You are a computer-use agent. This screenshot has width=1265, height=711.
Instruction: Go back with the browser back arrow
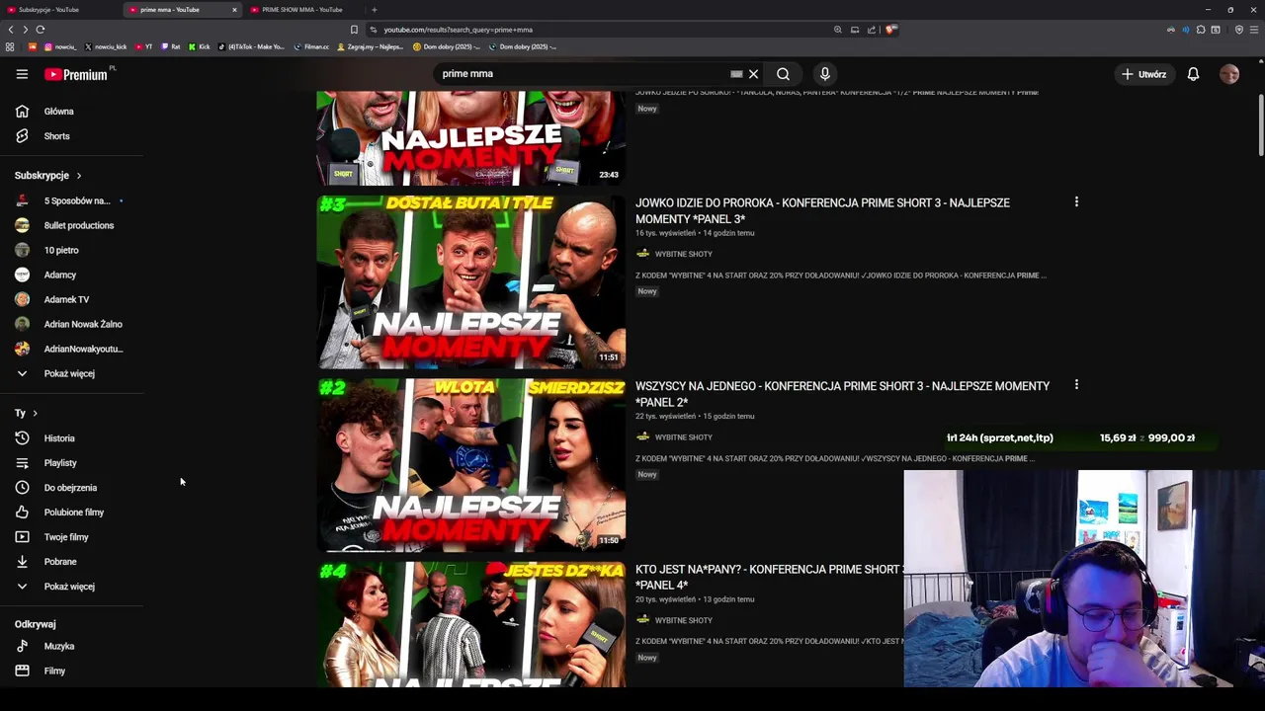coord(10,30)
